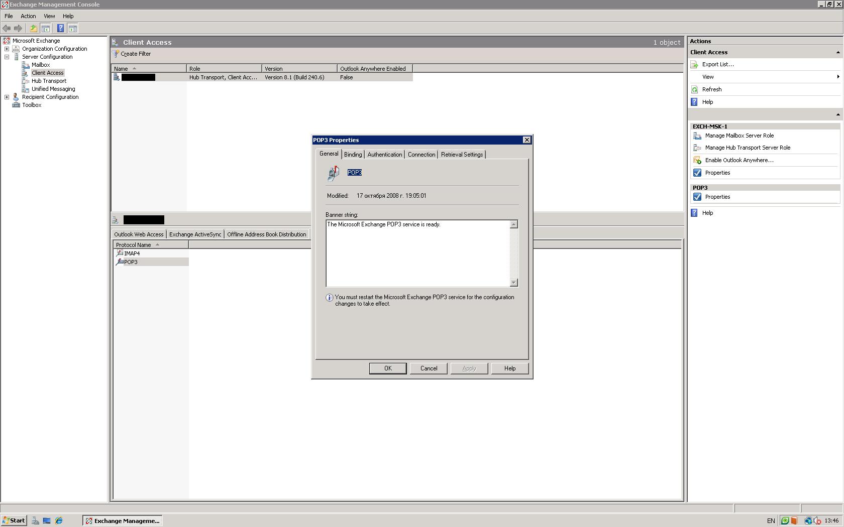The height and width of the screenshot is (527, 844).
Task: Click the banner string scrollbar down arrow
Action: coord(513,283)
